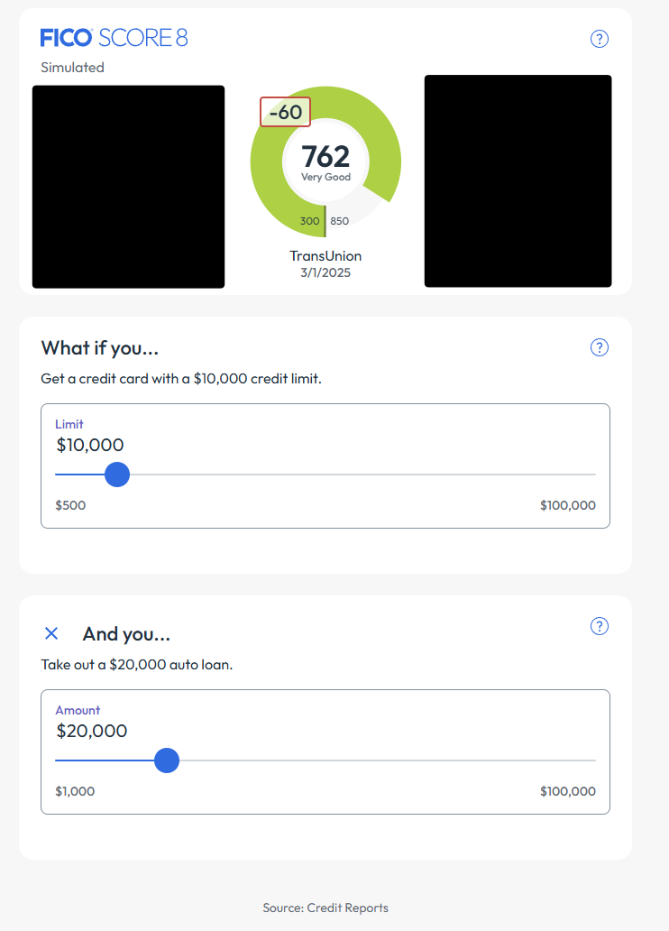Click the Very Good rating label inside the gauge
669x931 pixels.
click(325, 177)
